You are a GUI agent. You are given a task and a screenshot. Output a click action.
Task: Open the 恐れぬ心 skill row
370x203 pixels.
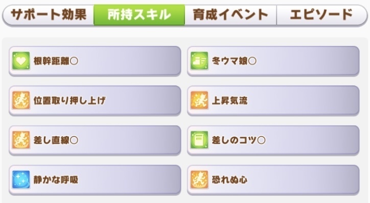[x=273, y=180]
